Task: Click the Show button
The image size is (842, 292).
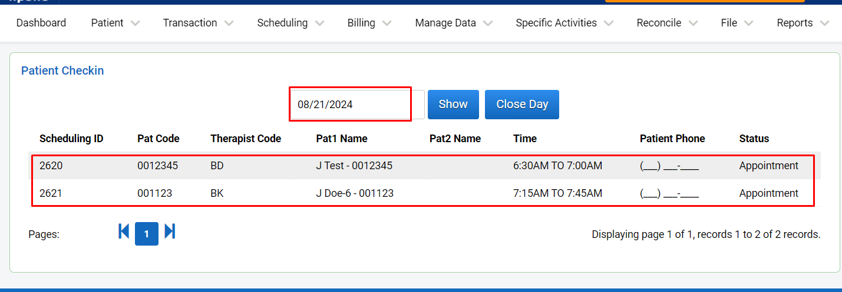Action: coord(453,104)
